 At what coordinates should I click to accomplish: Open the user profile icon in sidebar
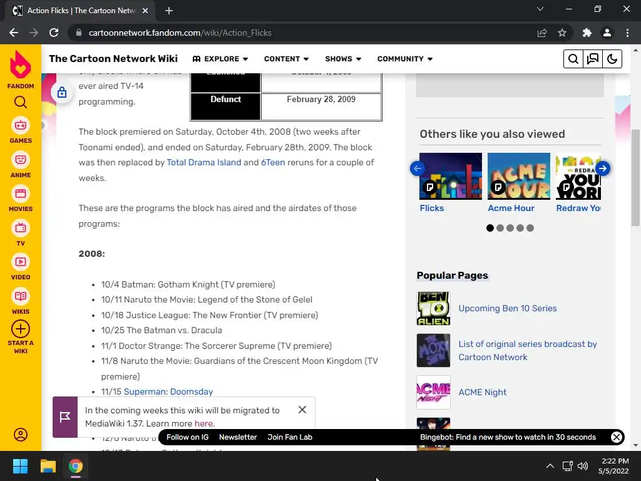point(21,435)
